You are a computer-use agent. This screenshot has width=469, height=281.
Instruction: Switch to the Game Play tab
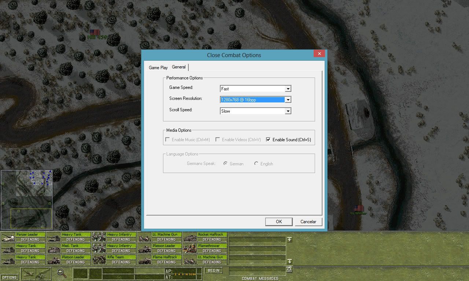click(158, 67)
